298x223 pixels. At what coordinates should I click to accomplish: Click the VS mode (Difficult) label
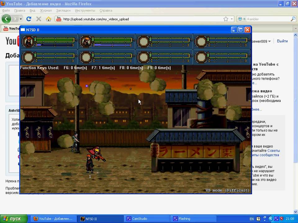click(227, 190)
